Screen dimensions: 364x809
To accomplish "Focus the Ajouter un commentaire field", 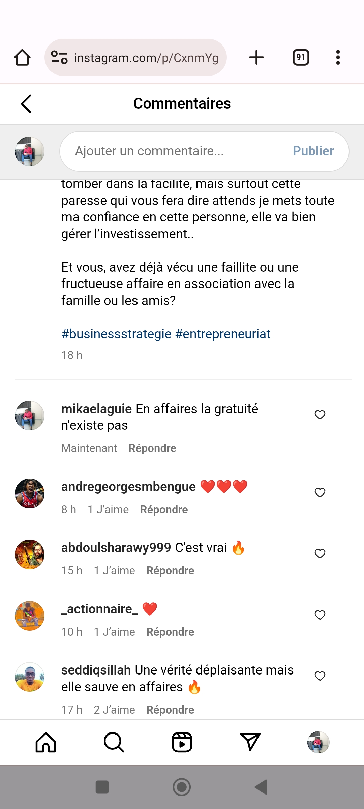I will pos(175,151).
